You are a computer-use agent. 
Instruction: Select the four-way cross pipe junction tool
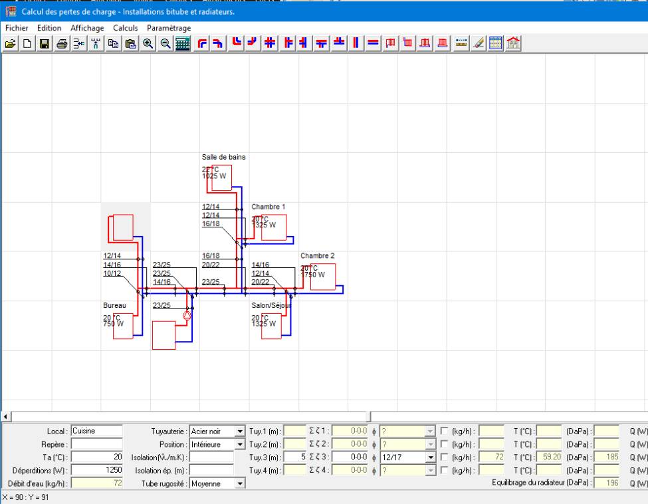[x=270, y=44]
